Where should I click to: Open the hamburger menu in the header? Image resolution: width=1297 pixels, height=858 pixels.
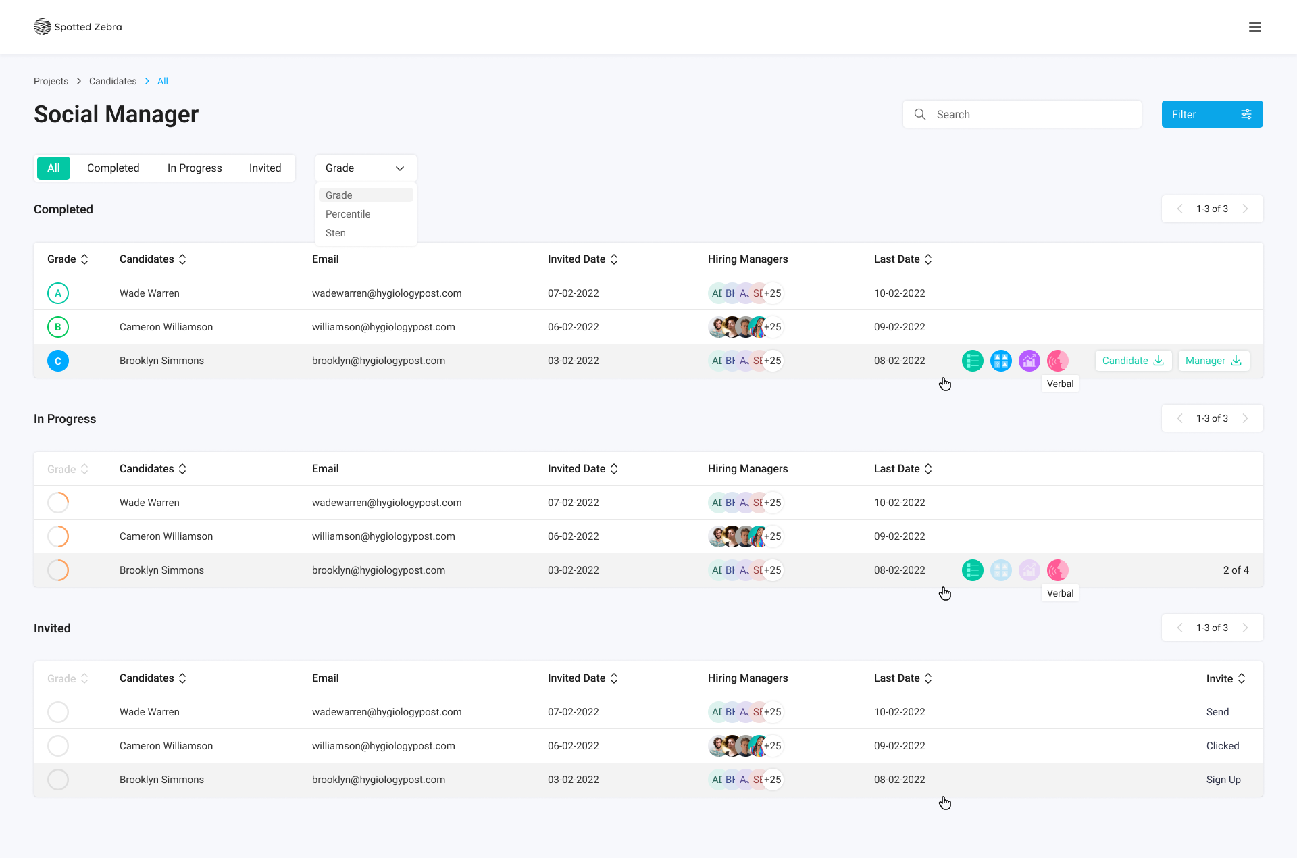point(1254,27)
